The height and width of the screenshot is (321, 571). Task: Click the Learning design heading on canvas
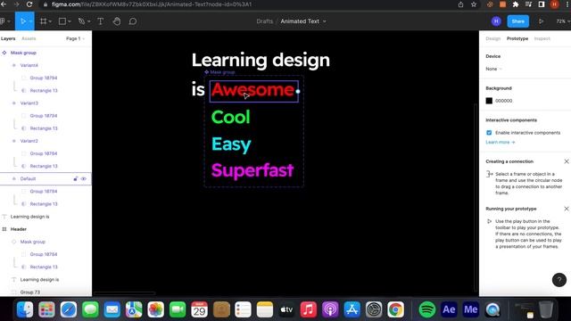(261, 61)
